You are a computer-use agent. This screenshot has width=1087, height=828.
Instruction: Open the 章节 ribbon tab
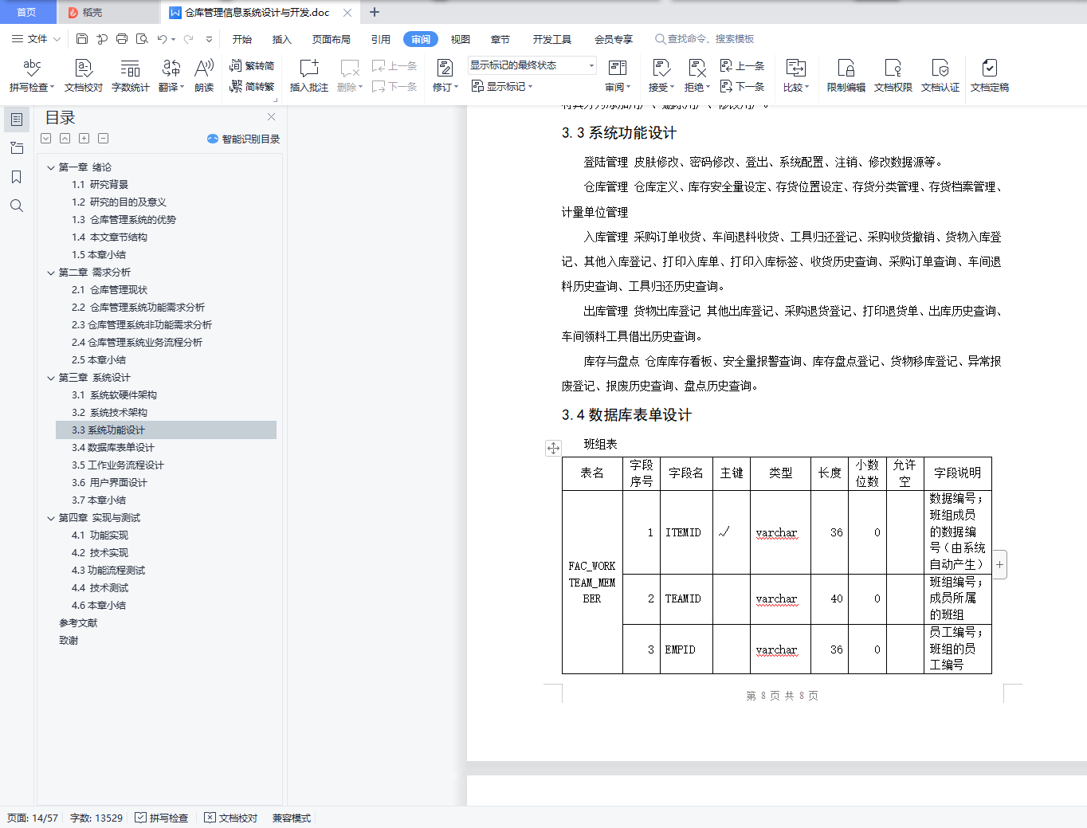click(x=500, y=39)
